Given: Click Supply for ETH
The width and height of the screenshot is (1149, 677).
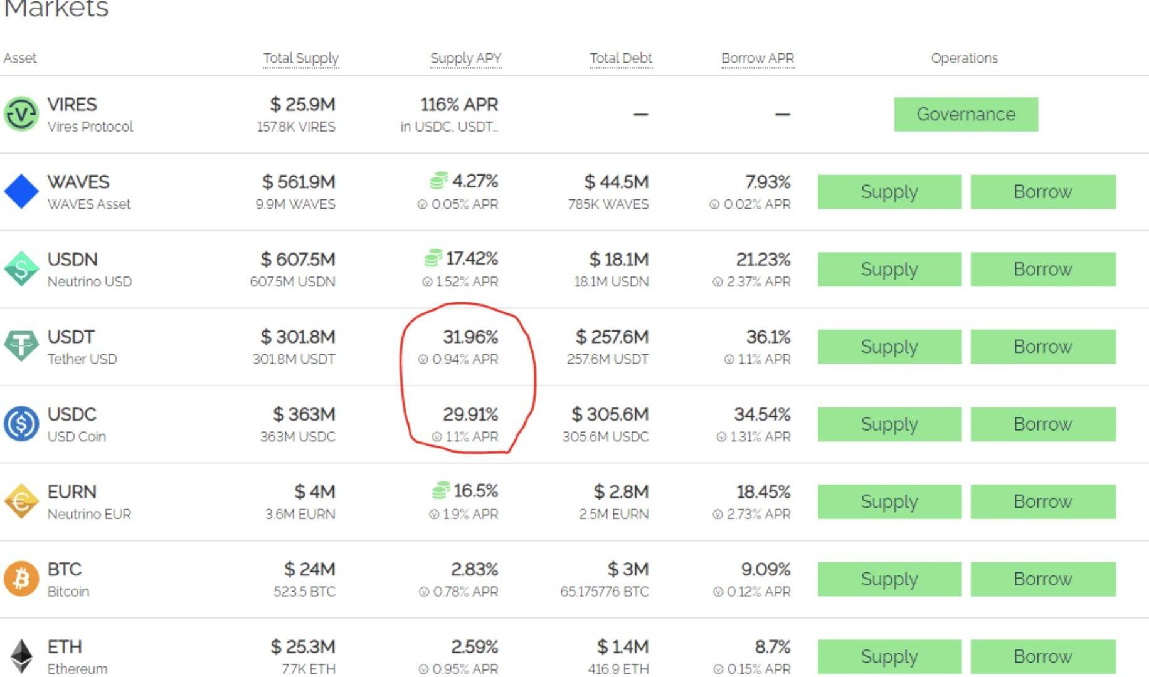Looking at the screenshot, I should [889, 656].
